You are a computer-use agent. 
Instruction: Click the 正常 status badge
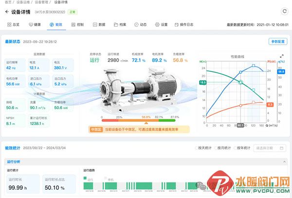tap(73, 12)
